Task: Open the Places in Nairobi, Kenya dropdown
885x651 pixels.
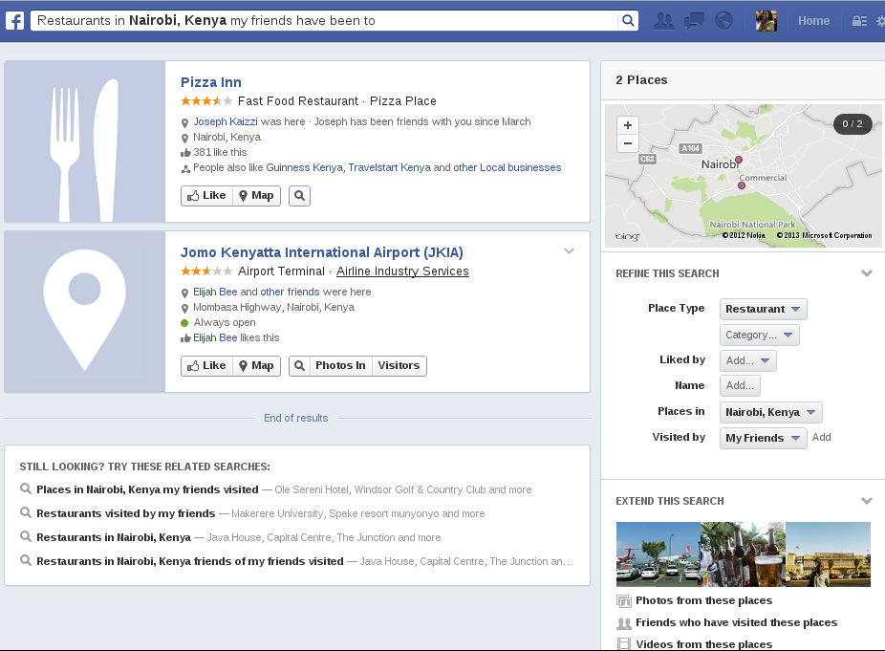Action: (770, 412)
